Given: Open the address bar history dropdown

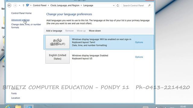Looking at the screenshot, I should pyautogui.click(x=114, y=5).
